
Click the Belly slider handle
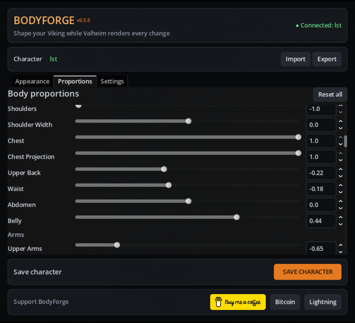pyautogui.click(x=237, y=217)
